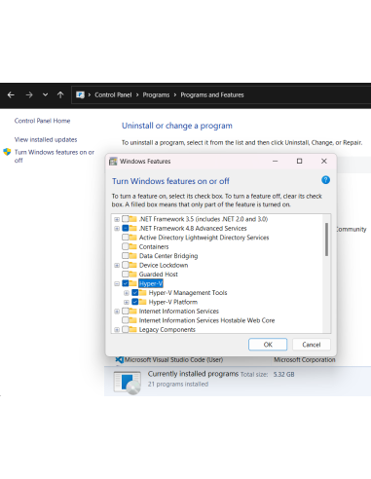Screen dimensions: 371x479
Task: Enable .NET Framework 3.5 checkbox
Action: [x=126, y=219]
